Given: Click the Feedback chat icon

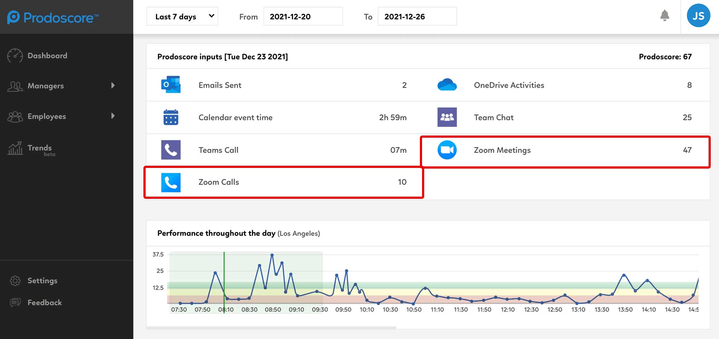Looking at the screenshot, I should click(x=15, y=303).
